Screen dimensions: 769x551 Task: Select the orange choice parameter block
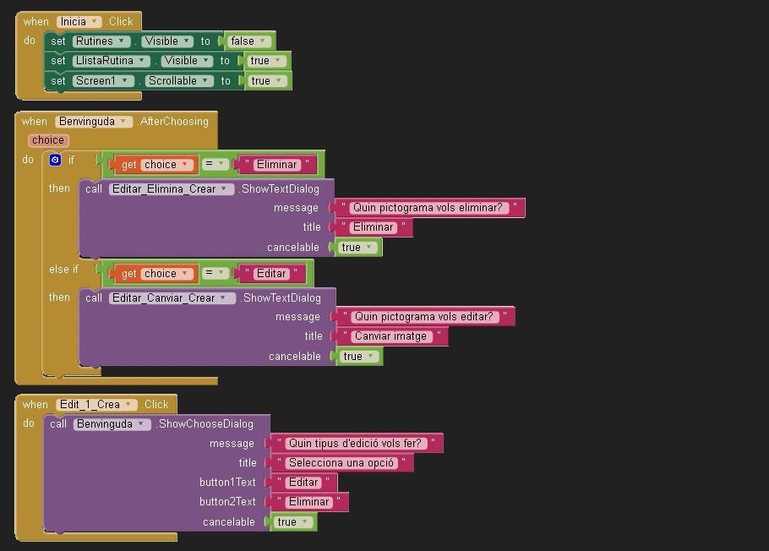[47, 140]
